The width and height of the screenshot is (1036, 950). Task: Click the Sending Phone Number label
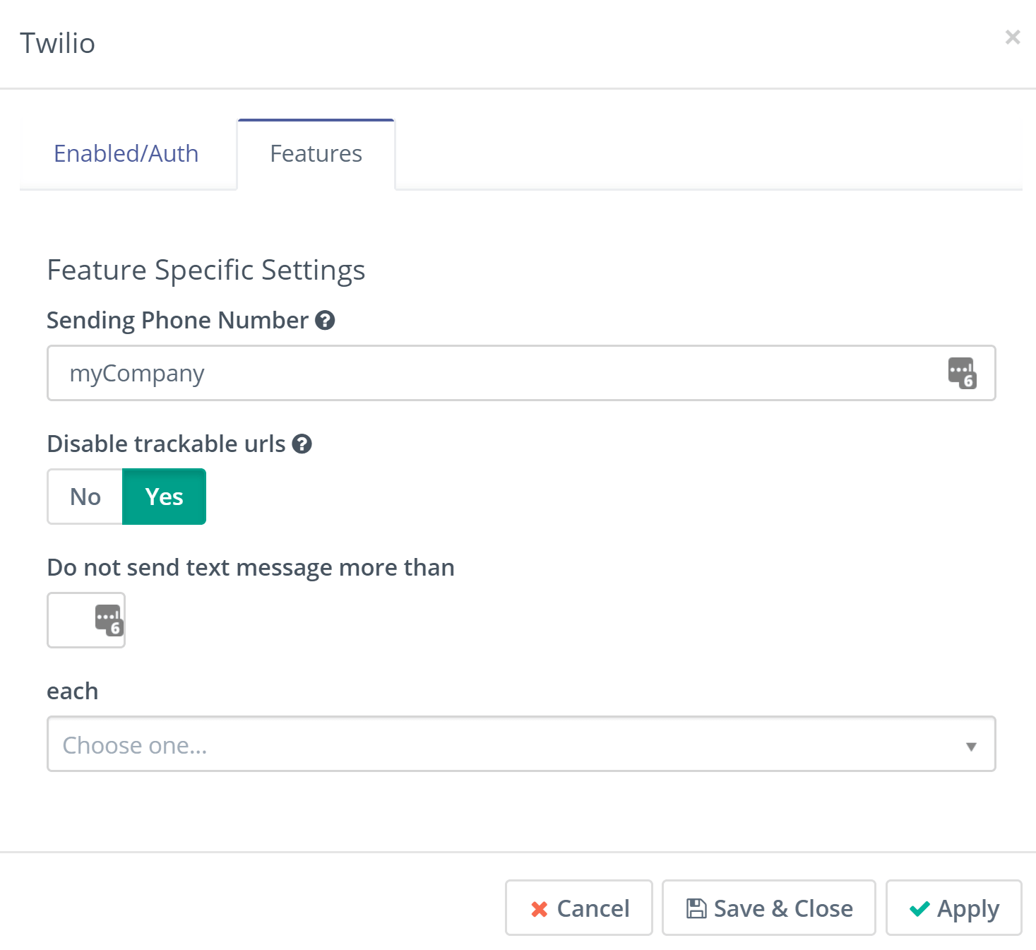(177, 321)
